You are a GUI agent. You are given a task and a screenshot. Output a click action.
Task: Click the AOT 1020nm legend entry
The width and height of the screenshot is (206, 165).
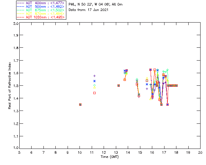41,17
